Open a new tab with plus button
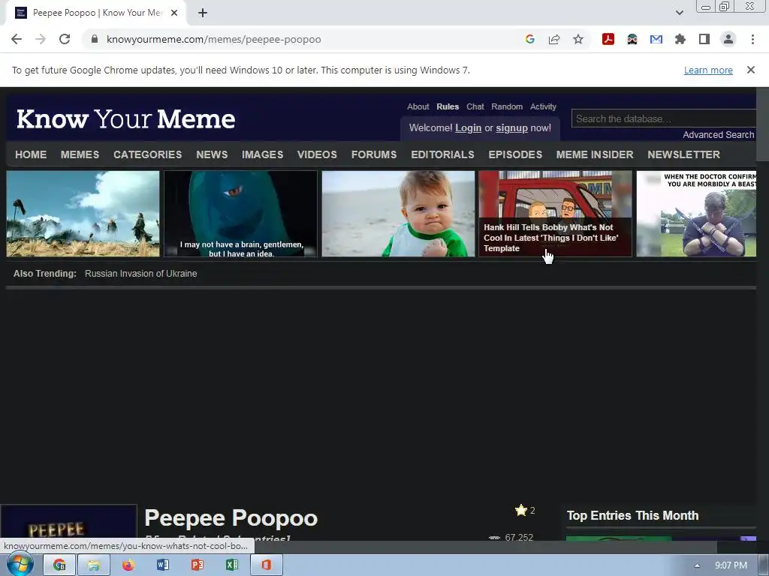The image size is (769, 576). [203, 13]
